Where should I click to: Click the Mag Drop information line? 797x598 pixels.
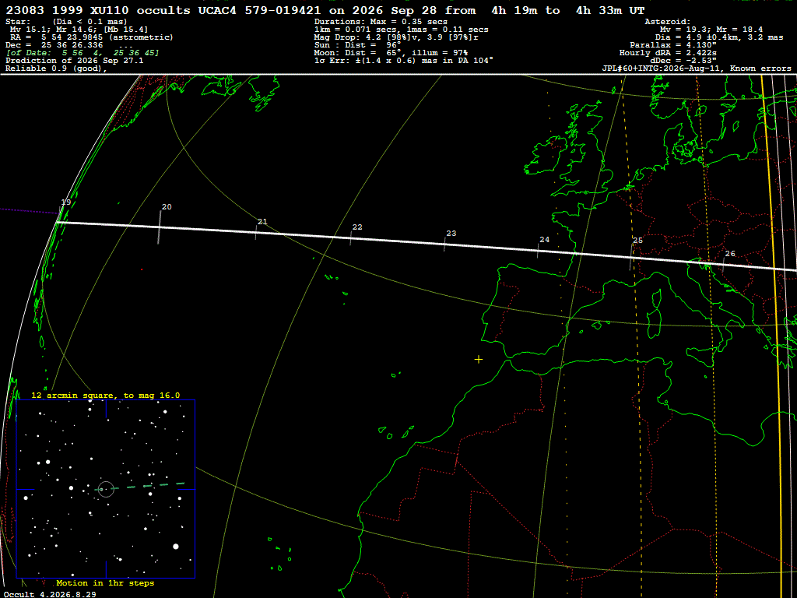[396, 37]
